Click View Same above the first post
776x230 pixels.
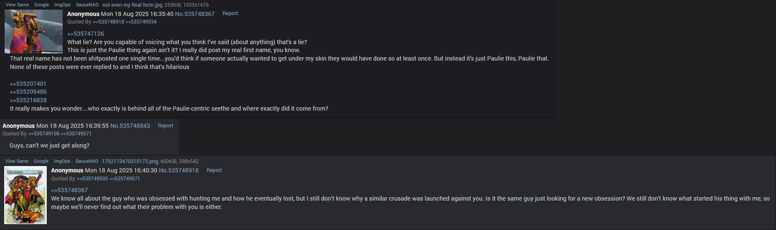[17, 5]
